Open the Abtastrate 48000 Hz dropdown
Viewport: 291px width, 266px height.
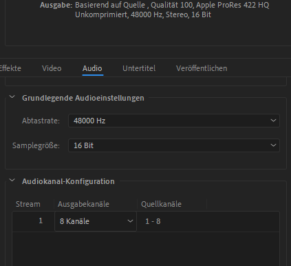tap(174, 121)
